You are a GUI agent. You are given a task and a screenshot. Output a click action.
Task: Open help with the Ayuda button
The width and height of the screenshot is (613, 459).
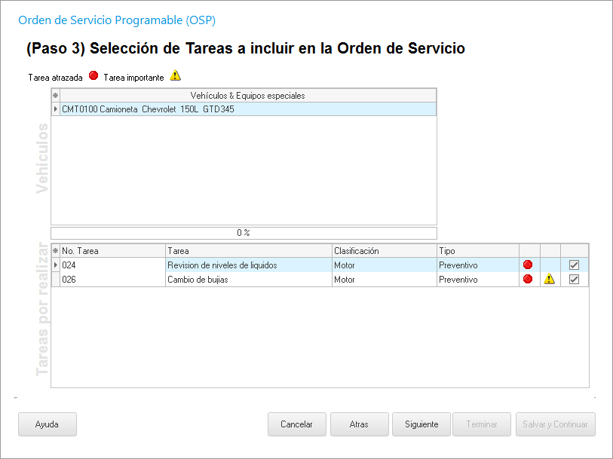47,424
